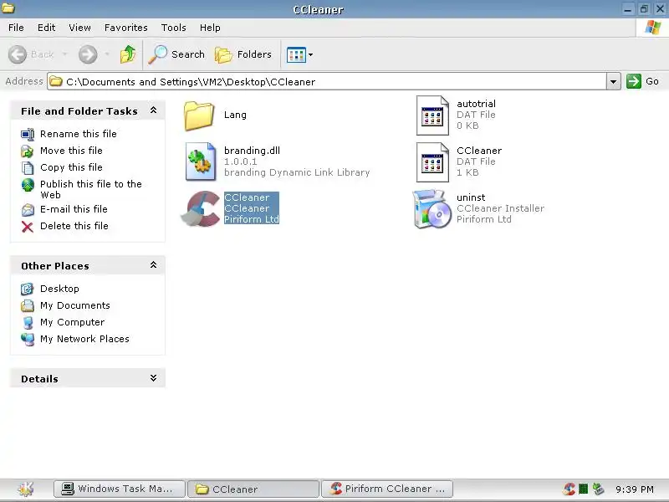Screen dimensions: 669x502
Task: Open the Favorites menu
Action: [x=126, y=28]
